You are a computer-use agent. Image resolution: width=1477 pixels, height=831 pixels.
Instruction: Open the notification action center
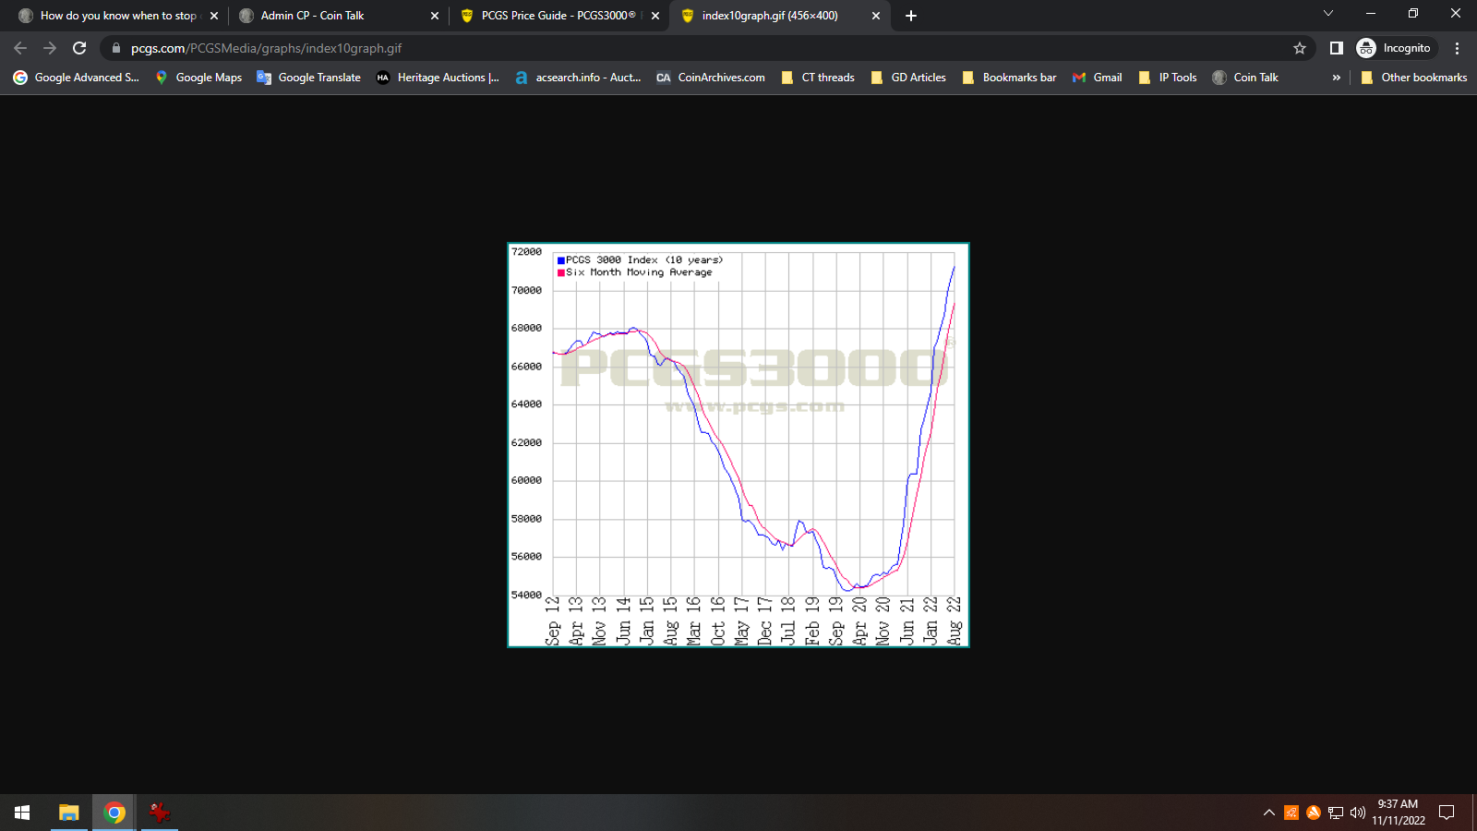(x=1447, y=813)
